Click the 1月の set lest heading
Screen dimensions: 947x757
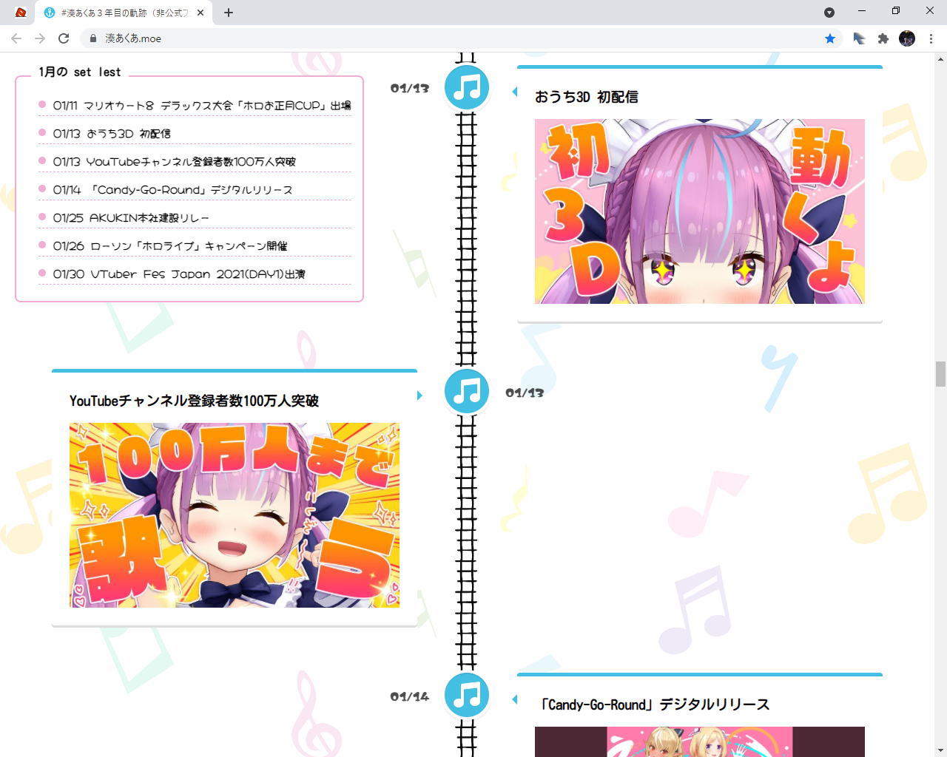click(80, 72)
